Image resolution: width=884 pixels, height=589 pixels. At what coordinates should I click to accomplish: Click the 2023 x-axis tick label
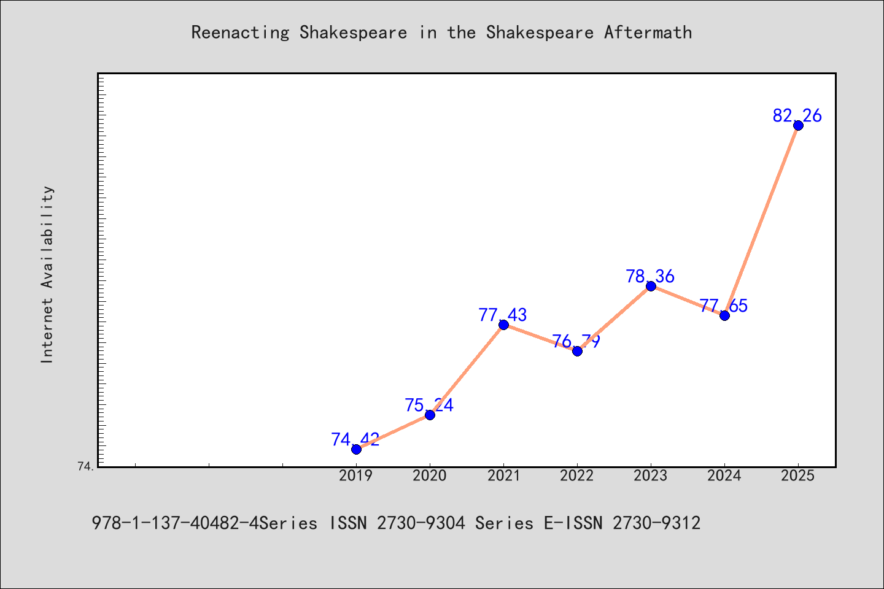pyautogui.click(x=651, y=475)
